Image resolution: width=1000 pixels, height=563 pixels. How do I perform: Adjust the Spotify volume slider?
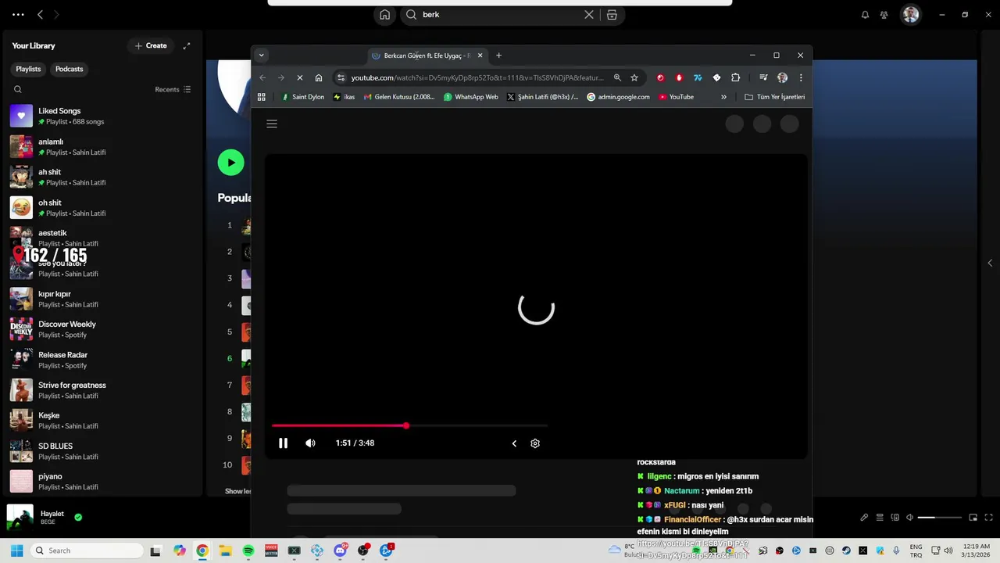[940, 518]
